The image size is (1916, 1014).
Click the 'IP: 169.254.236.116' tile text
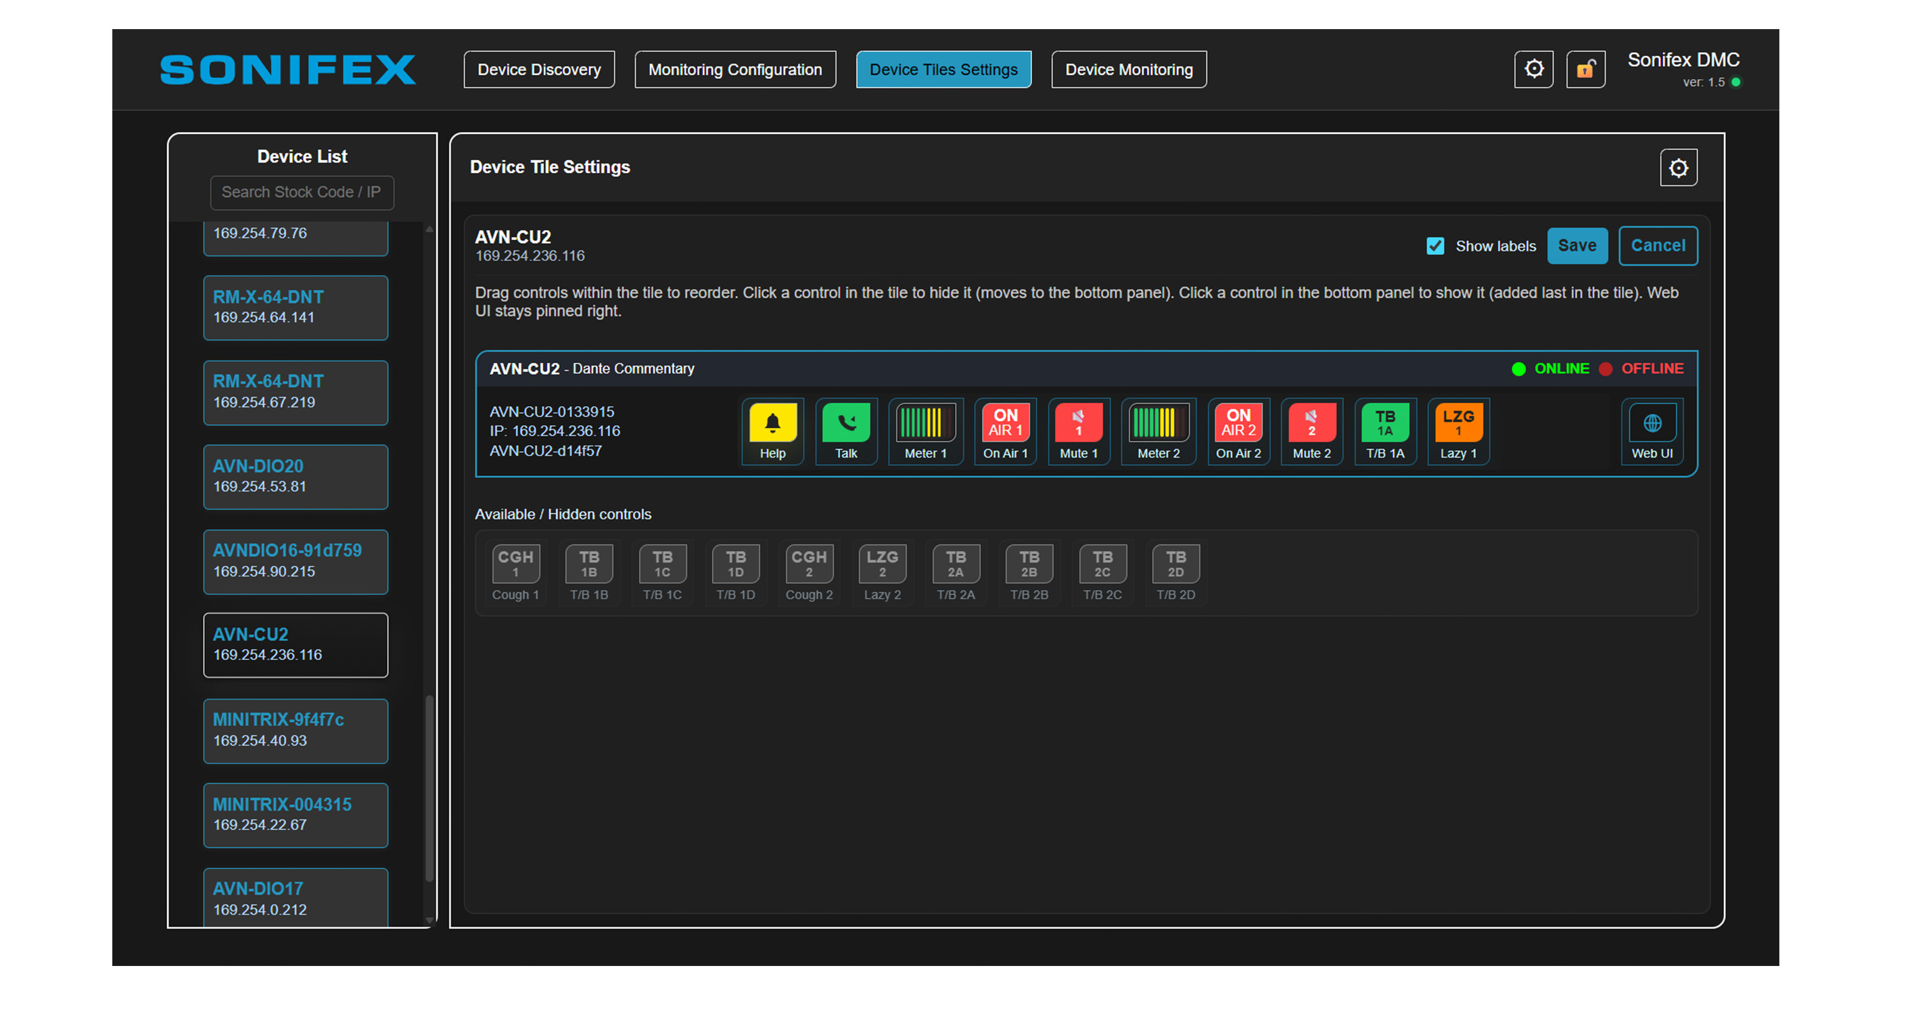coord(555,431)
